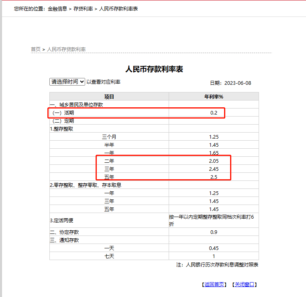
Task: Click the 3.定活两便 row label
Action: [x=61, y=221]
